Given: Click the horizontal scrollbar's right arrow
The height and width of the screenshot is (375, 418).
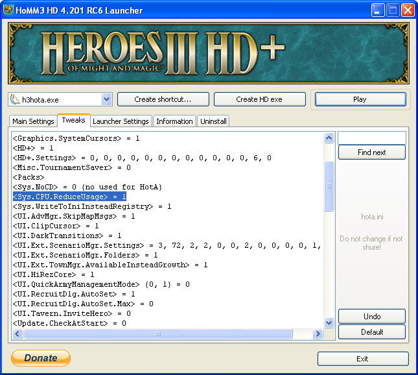Looking at the screenshot, I should (x=318, y=333).
